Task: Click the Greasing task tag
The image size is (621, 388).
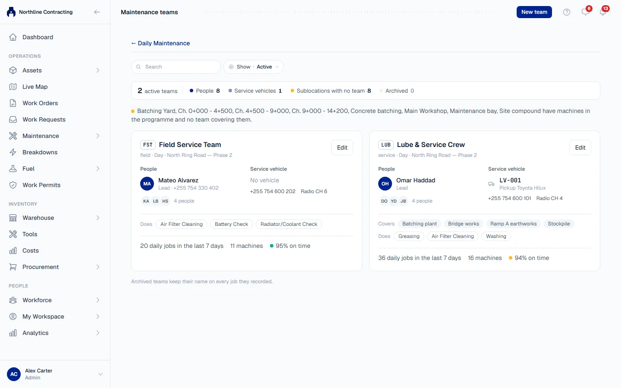Action: coord(409,236)
